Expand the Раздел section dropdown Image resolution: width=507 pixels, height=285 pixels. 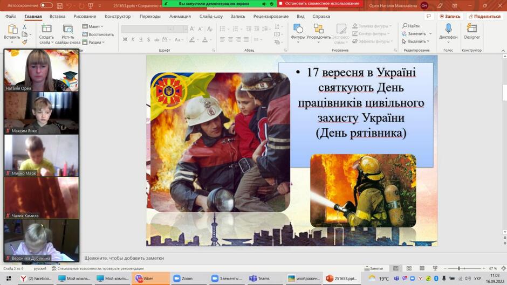point(93,43)
